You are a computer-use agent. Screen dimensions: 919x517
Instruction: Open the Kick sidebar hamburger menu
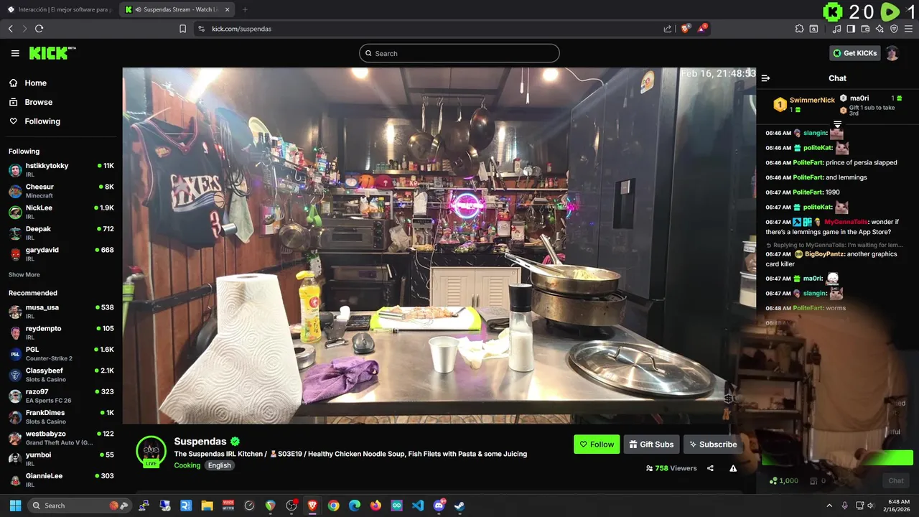pos(15,53)
